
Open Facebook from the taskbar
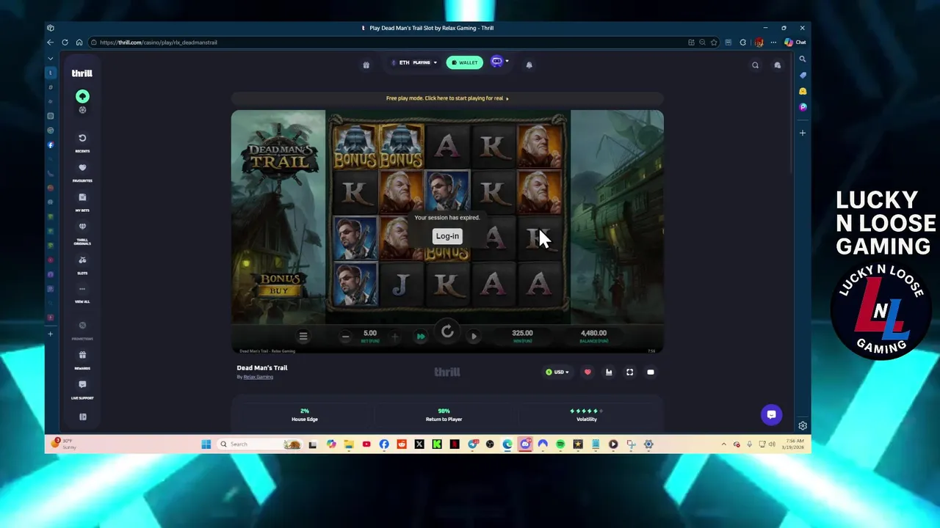coord(384,444)
